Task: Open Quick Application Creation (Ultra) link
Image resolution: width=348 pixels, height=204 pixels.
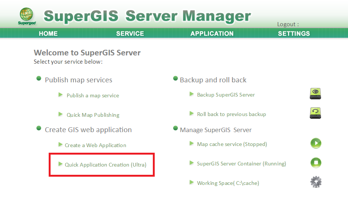Action: click(x=105, y=165)
